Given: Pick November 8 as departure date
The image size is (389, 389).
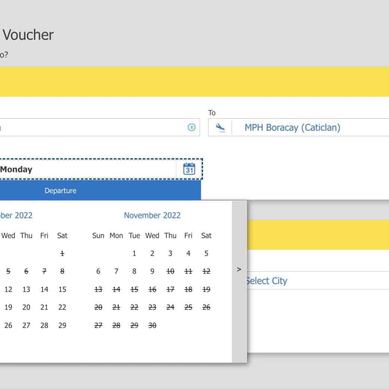Looking at the screenshot, I should tap(134, 271).
